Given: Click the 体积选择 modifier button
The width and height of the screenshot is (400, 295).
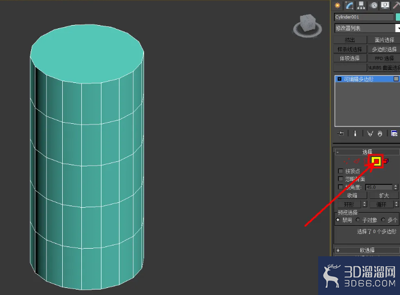Looking at the screenshot, I should [350, 58].
